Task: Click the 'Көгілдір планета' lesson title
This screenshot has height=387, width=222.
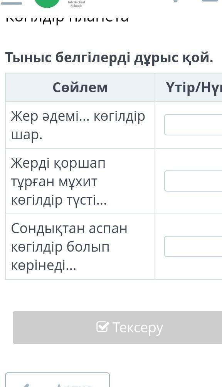Action: tap(67, 18)
